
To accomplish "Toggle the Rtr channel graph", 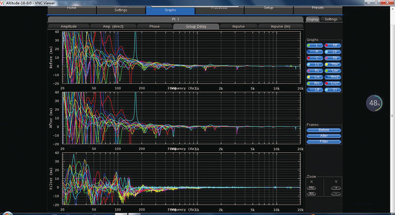I will pyautogui.click(x=333, y=58).
